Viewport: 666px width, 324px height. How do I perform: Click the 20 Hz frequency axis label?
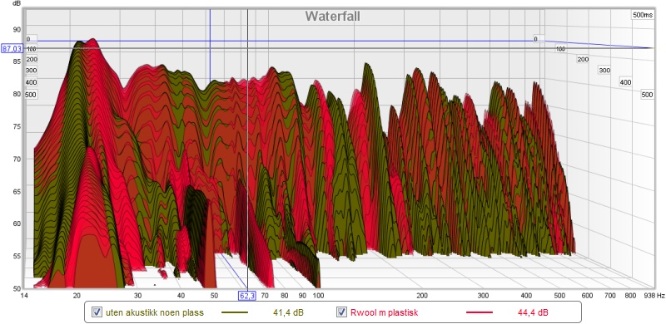[x=77, y=295]
